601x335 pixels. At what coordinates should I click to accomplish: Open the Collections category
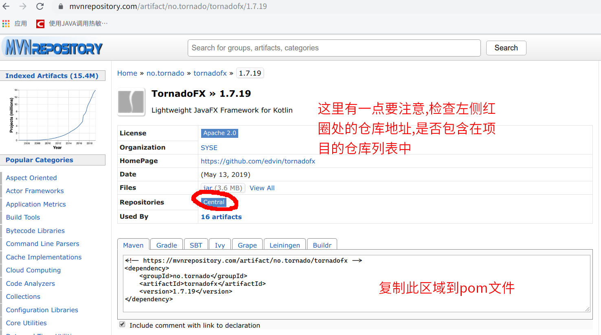(x=23, y=296)
